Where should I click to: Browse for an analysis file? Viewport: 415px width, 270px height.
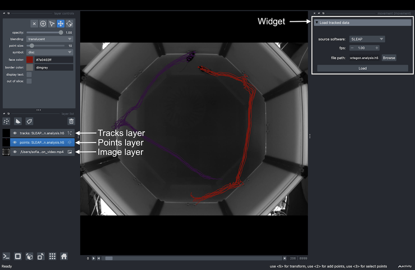click(389, 58)
